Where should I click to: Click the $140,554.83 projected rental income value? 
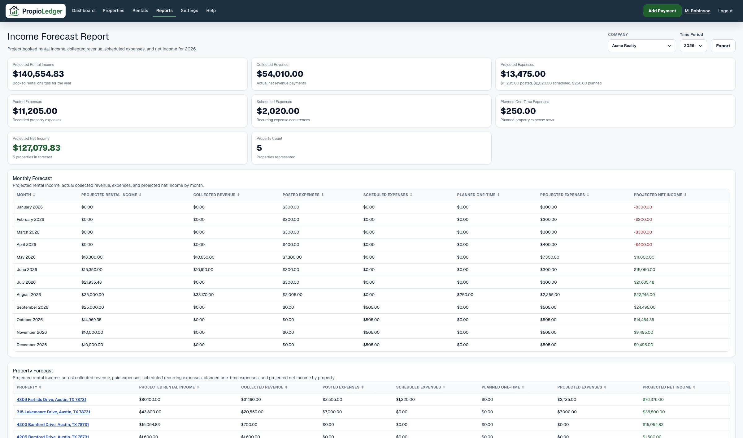[38, 74]
